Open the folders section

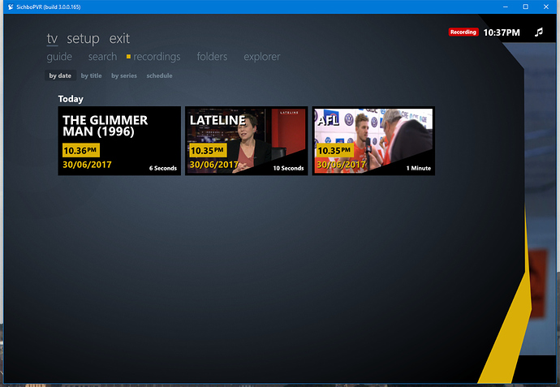[x=212, y=57]
